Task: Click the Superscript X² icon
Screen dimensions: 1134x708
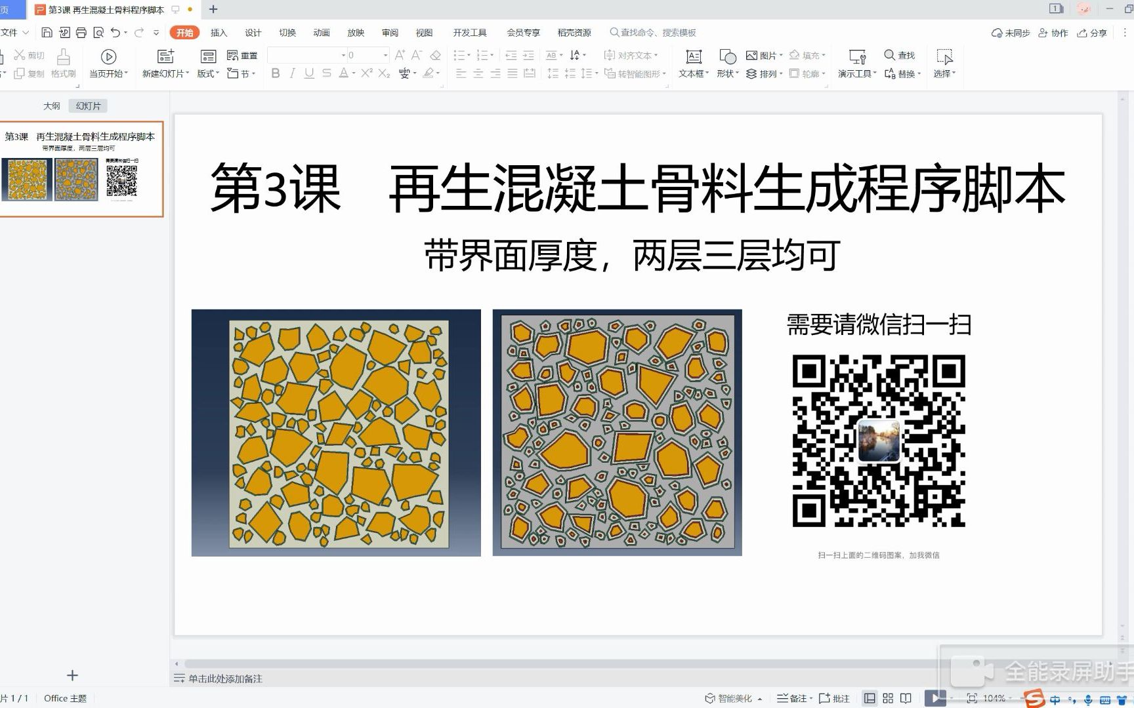Action: (x=367, y=73)
